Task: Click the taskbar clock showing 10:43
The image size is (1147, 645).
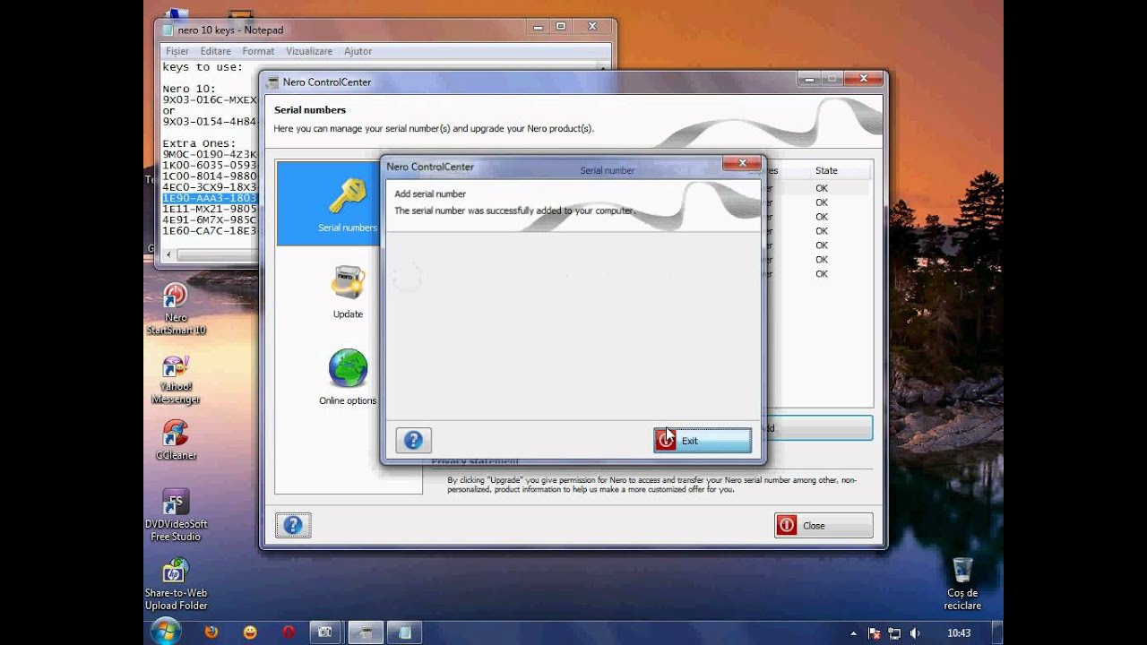Action: tap(959, 632)
